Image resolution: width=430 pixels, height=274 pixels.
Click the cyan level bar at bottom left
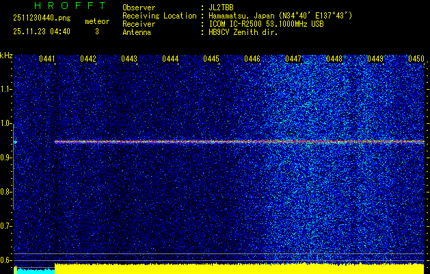(x=34, y=271)
